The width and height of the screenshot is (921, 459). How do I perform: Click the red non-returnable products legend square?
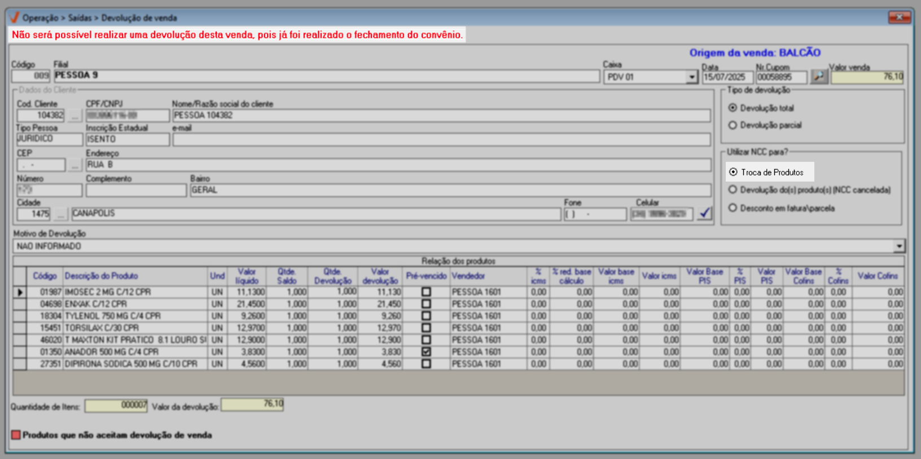[16, 435]
